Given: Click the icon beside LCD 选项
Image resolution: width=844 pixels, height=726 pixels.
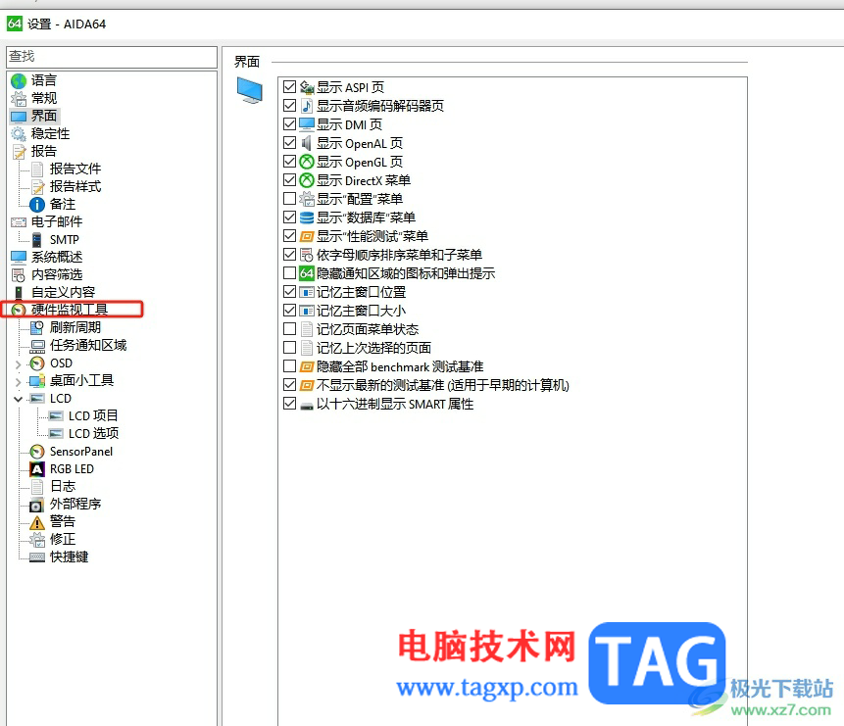Looking at the screenshot, I should point(56,434).
